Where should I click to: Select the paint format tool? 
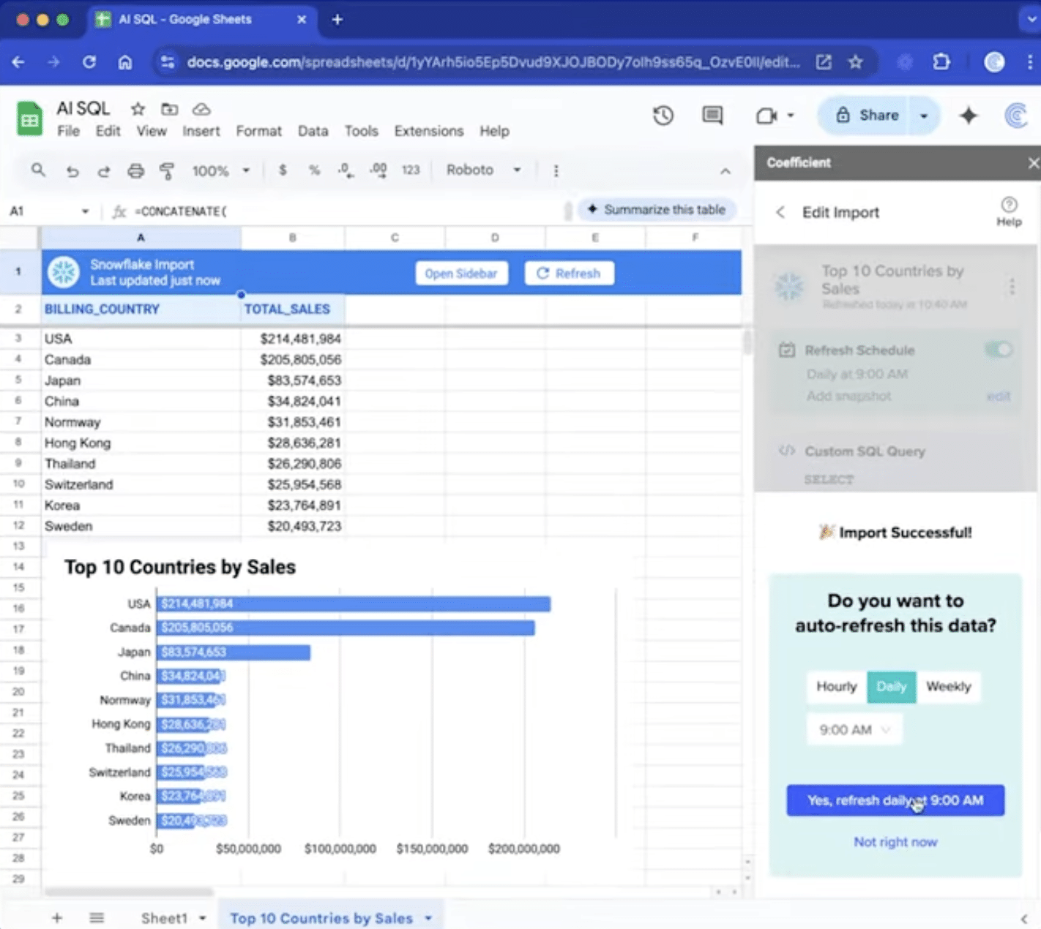point(167,170)
